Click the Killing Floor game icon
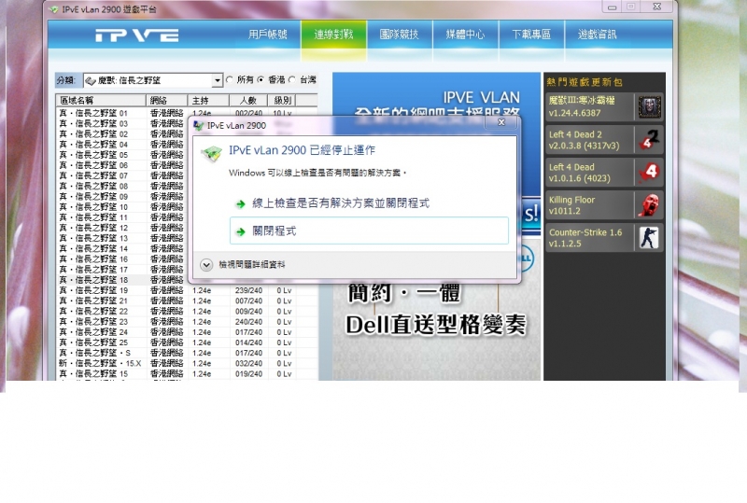The height and width of the screenshot is (503, 747). click(x=649, y=205)
